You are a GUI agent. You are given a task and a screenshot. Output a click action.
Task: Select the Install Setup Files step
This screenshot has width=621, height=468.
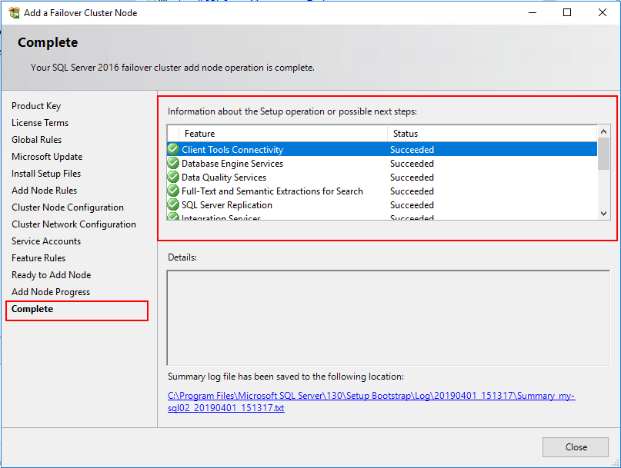point(46,174)
